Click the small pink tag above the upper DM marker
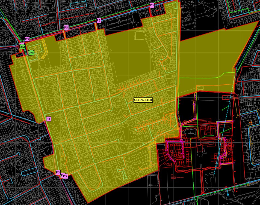260x205 pixels. [22, 44]
